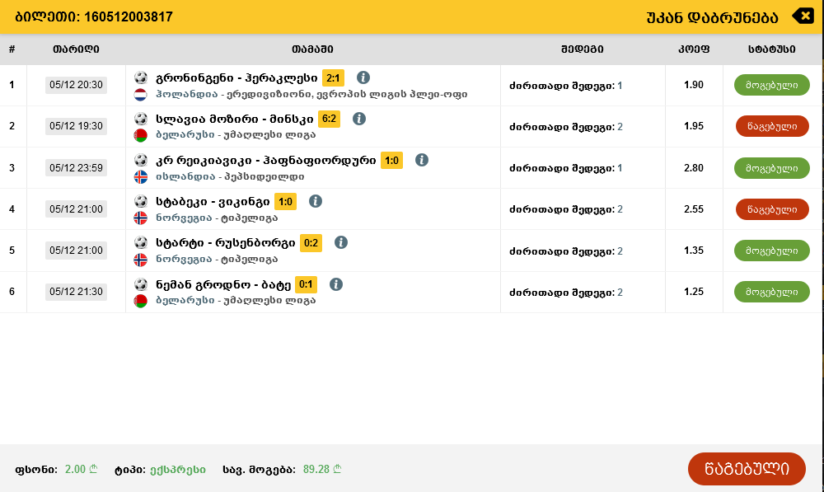Click coefficient 1.35

pos(694,251)
